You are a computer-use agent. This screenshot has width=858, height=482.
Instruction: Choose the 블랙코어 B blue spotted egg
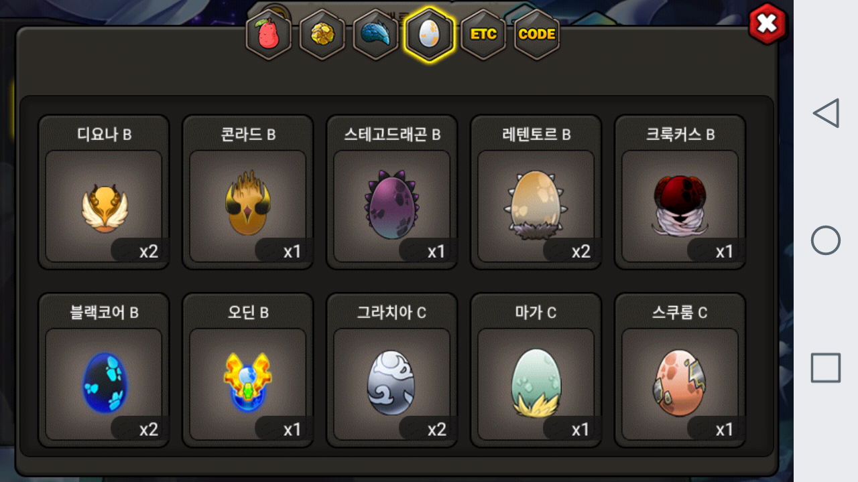[104, 370]
